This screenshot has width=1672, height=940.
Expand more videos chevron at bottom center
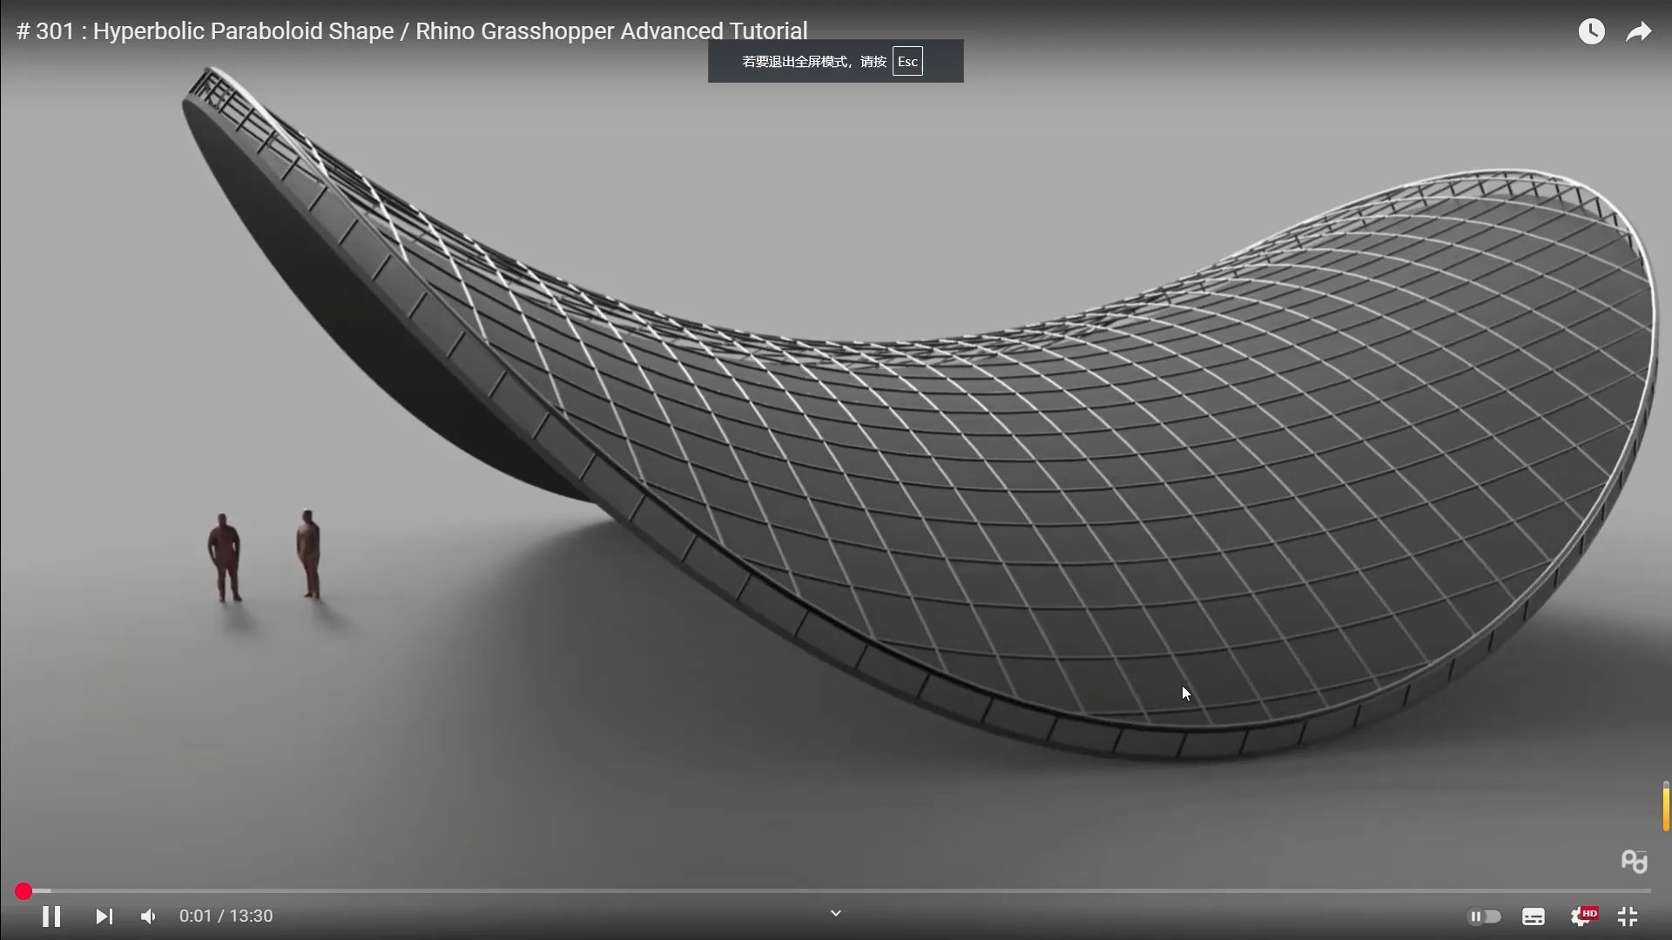tap(835, 913)
